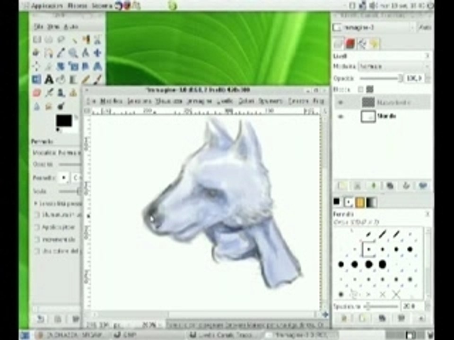This screenshot has width=454, height=340.
Task: Lower the layer with the green down arrow
Action: tap(374, 186)
